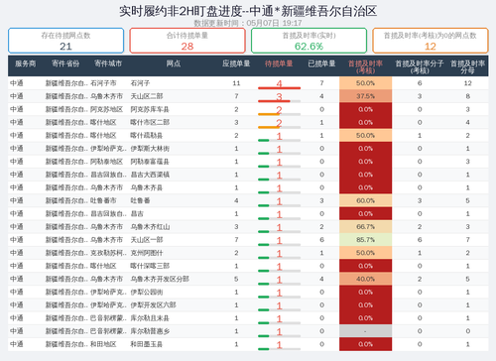Click the grey dash rate cell for 库尔勒普惠乡
This screenshot has width=496, height=361.
tap(365, 331)
